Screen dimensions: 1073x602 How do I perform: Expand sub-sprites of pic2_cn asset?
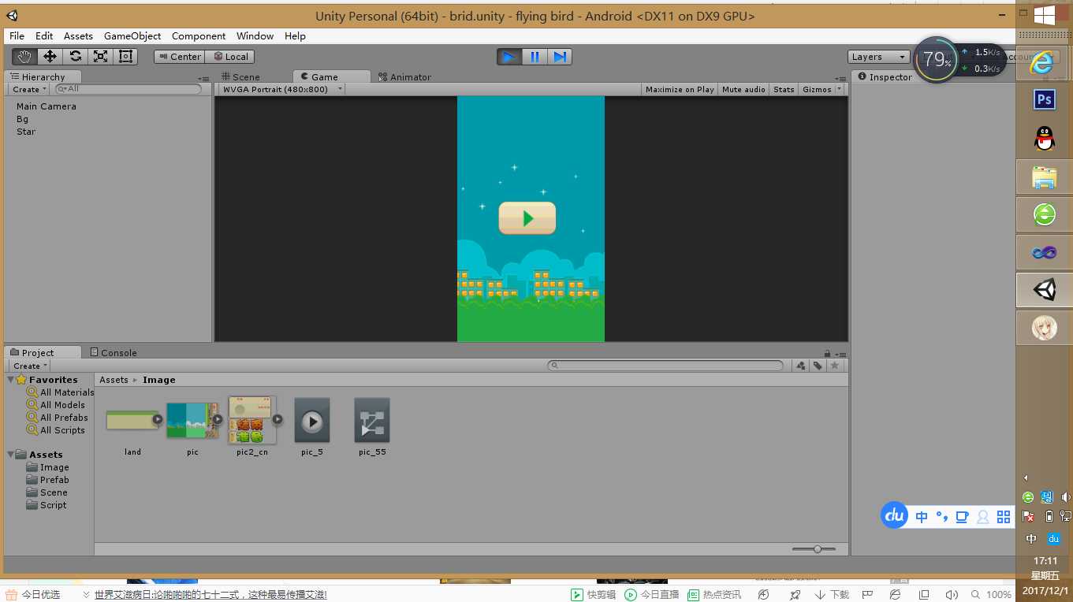coord(278,420)
